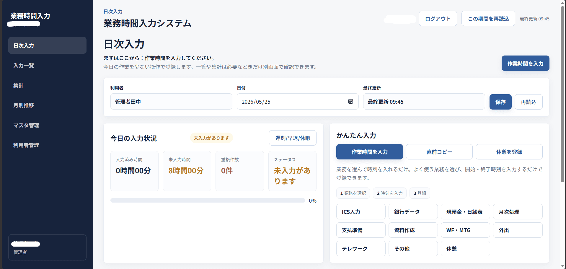Click the 入力済み時間 0時間00分 card

[134, 171]
